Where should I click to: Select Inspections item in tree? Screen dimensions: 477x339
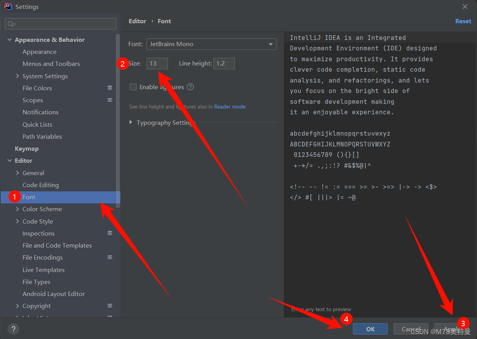tap(38, 233)
